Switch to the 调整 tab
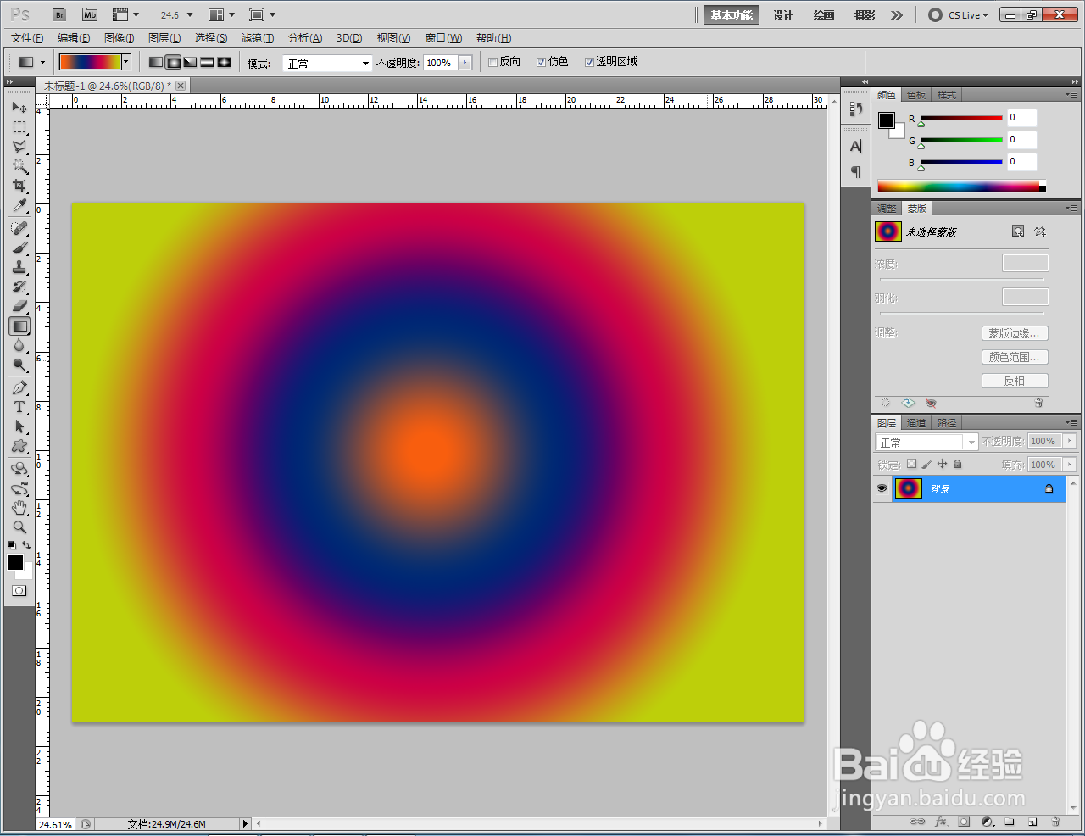The image size is (1085, 836). 887,209
